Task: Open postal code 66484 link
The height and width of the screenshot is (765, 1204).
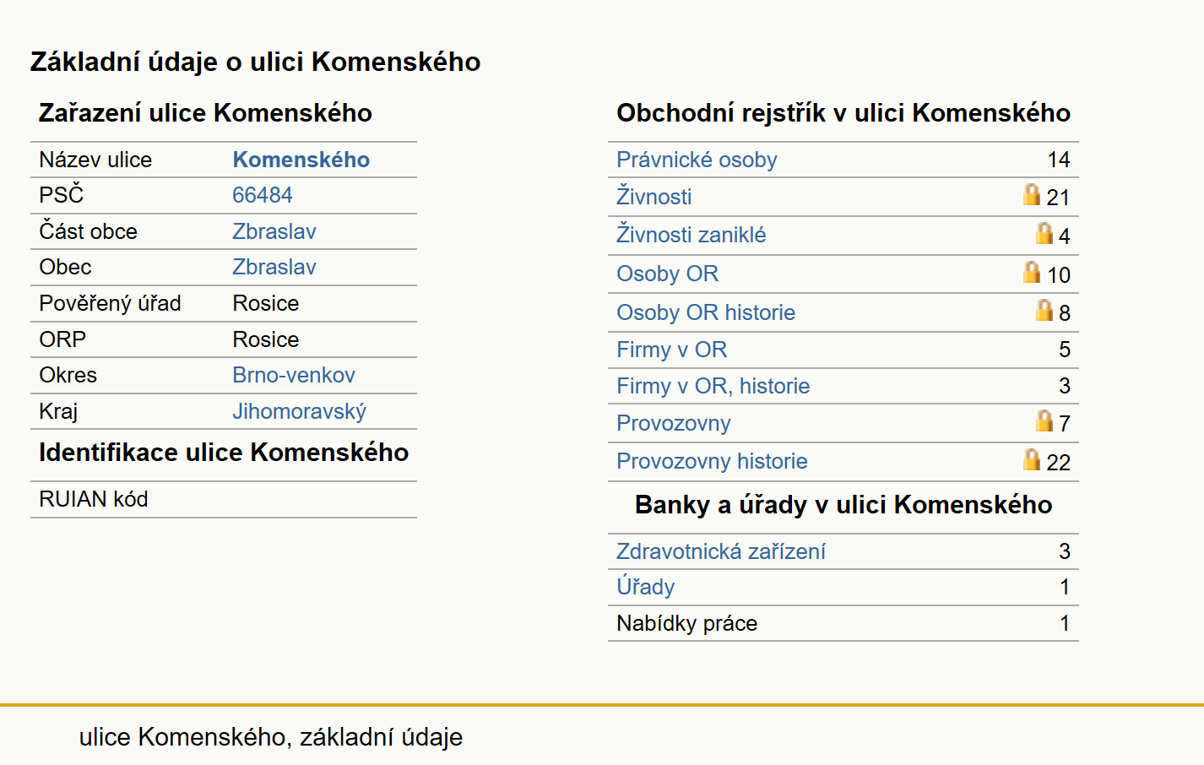Action: coord(263,195)
